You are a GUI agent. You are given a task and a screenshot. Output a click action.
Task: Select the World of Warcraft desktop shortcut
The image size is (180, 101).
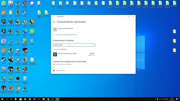[x=25, y=70]
